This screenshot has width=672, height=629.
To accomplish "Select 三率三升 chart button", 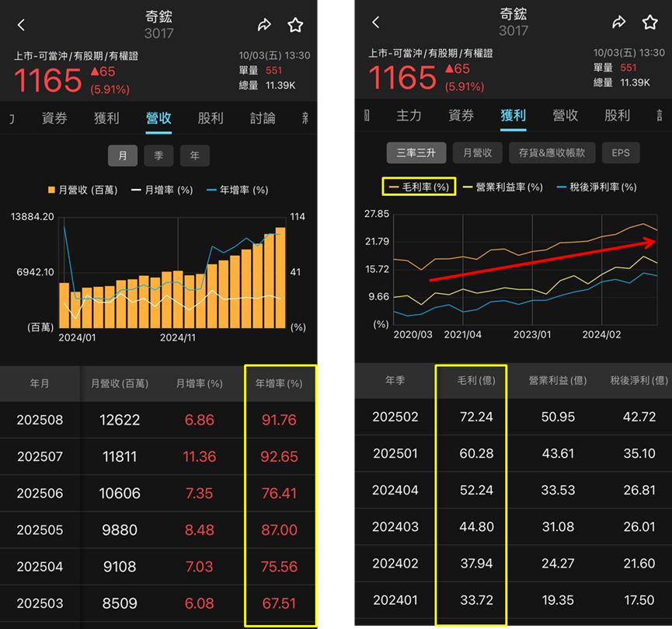I will point(416,152).
